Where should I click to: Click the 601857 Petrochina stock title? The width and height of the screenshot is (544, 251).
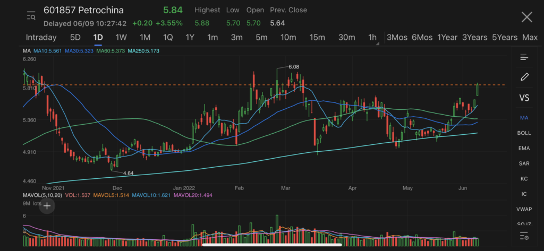[83, 11]
